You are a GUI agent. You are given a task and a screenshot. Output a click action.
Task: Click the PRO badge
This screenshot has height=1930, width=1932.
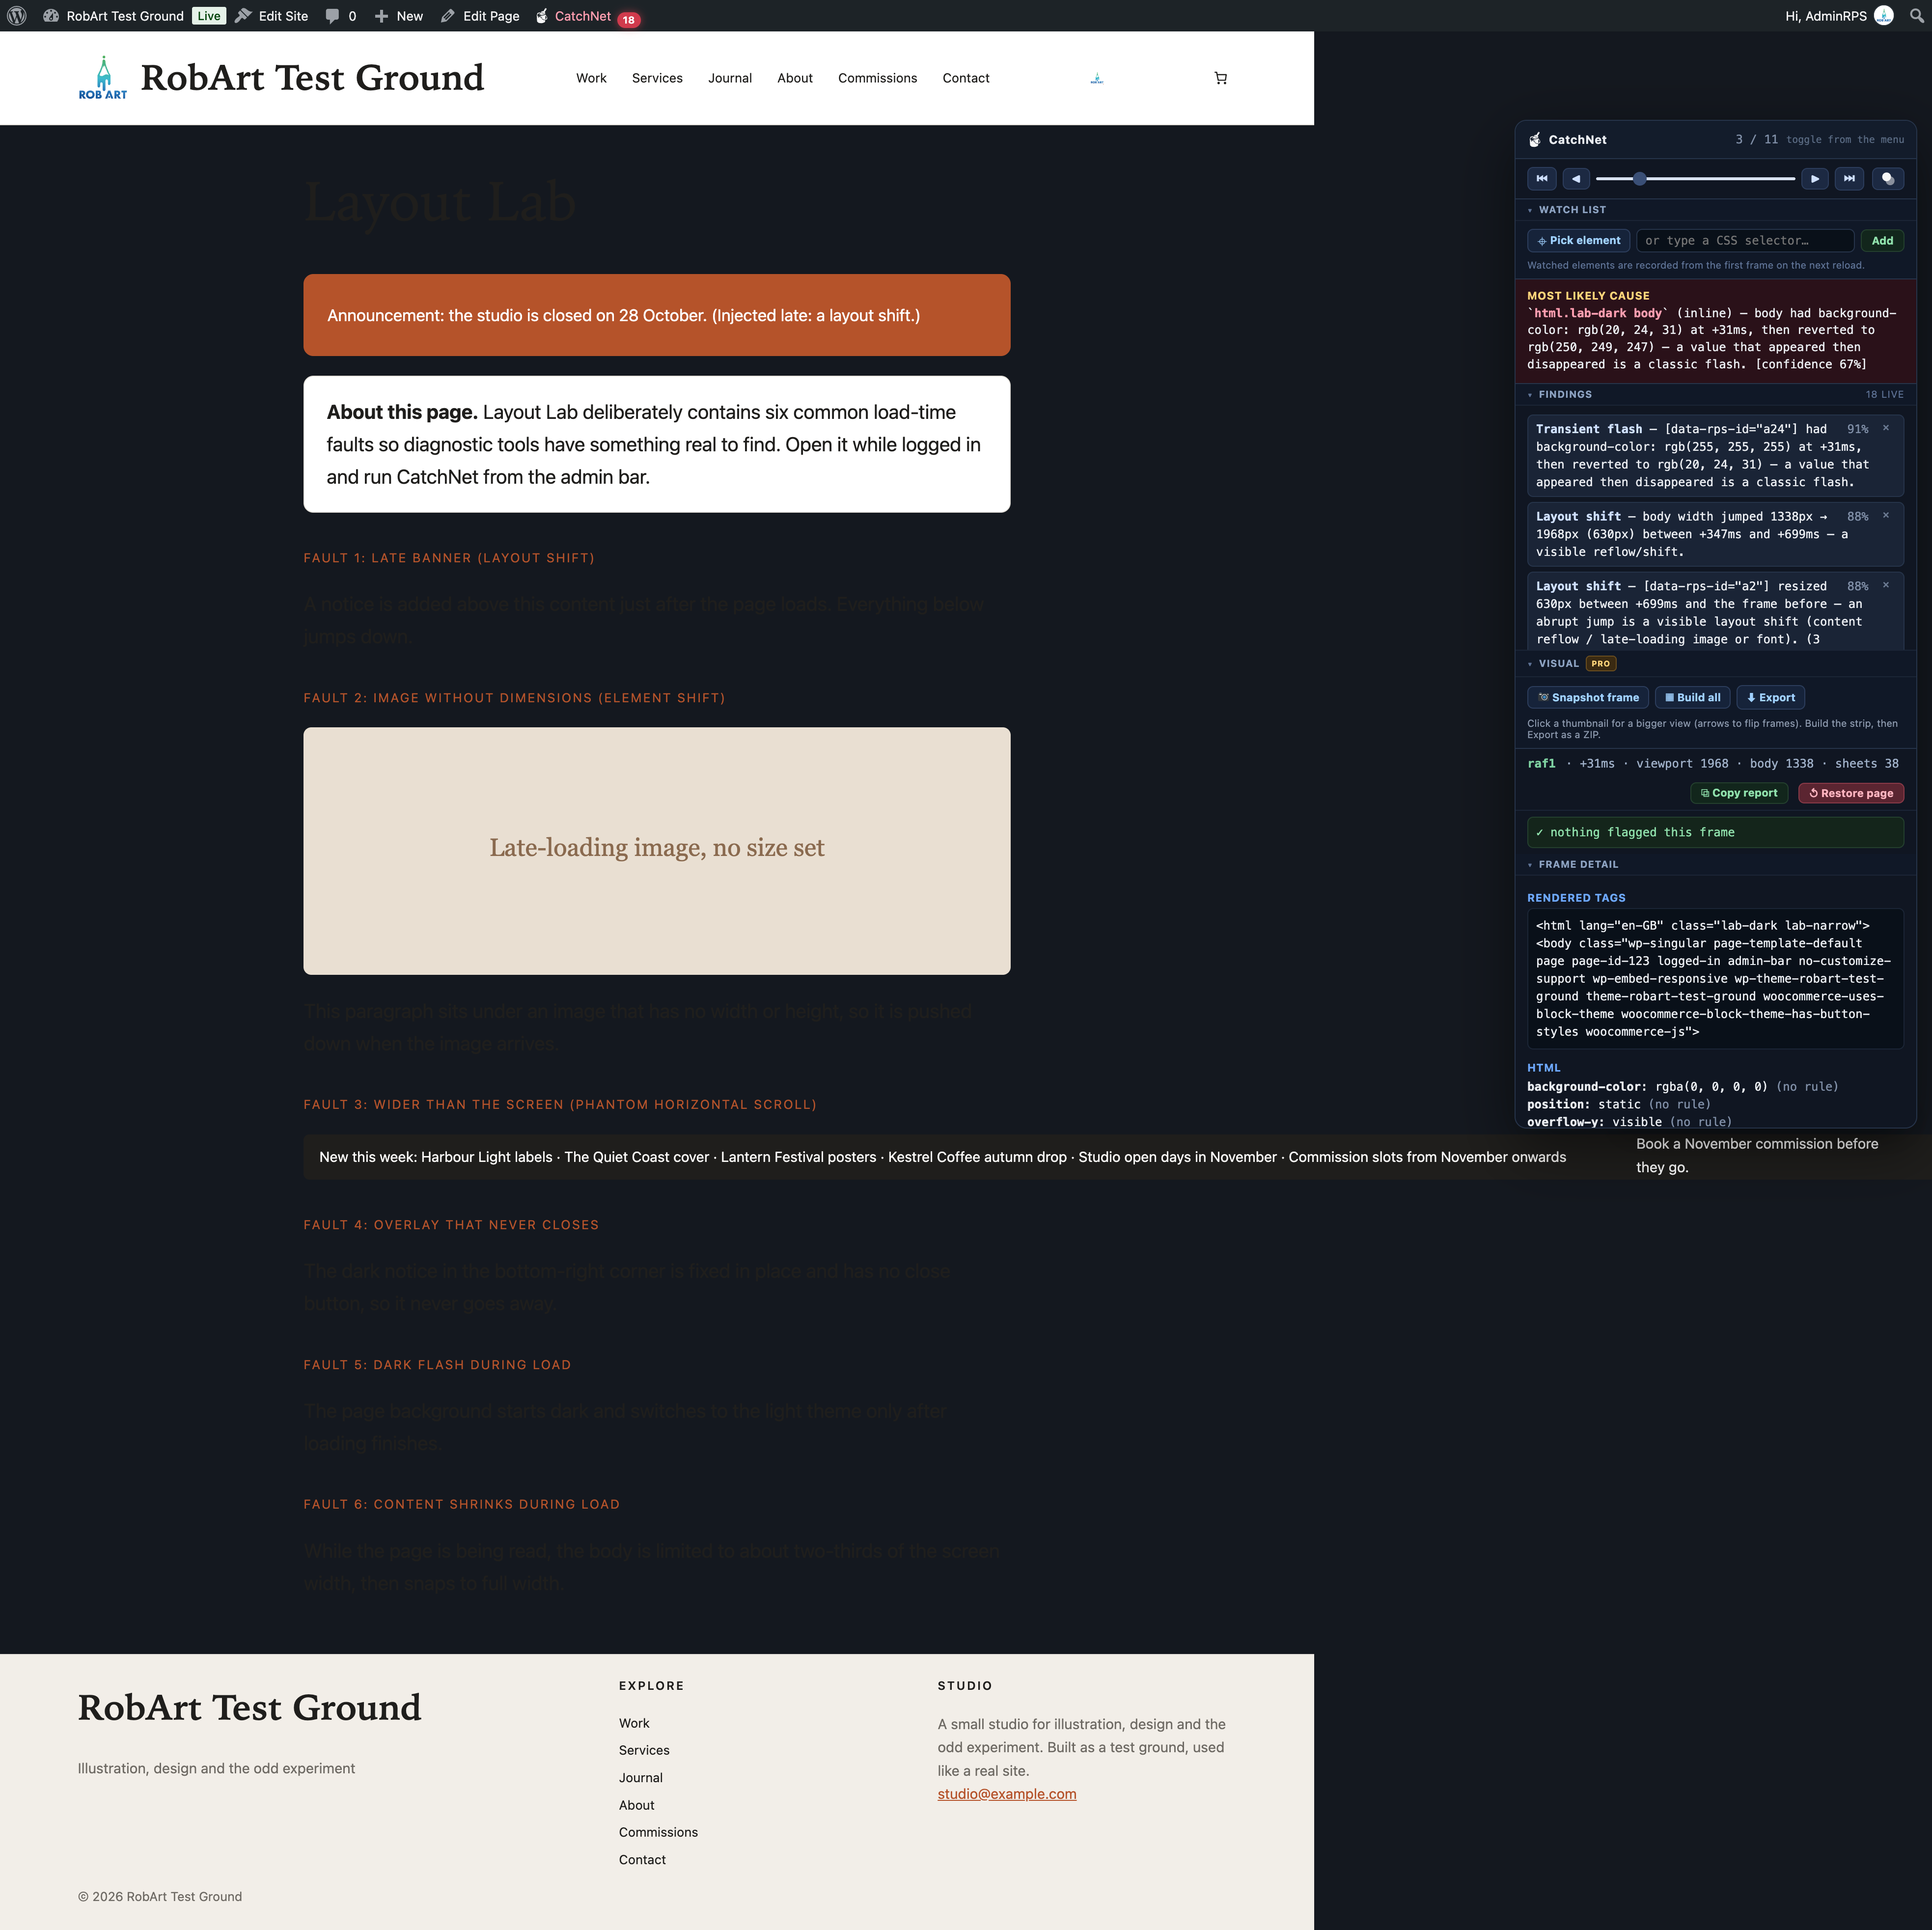coord(1601,664)
